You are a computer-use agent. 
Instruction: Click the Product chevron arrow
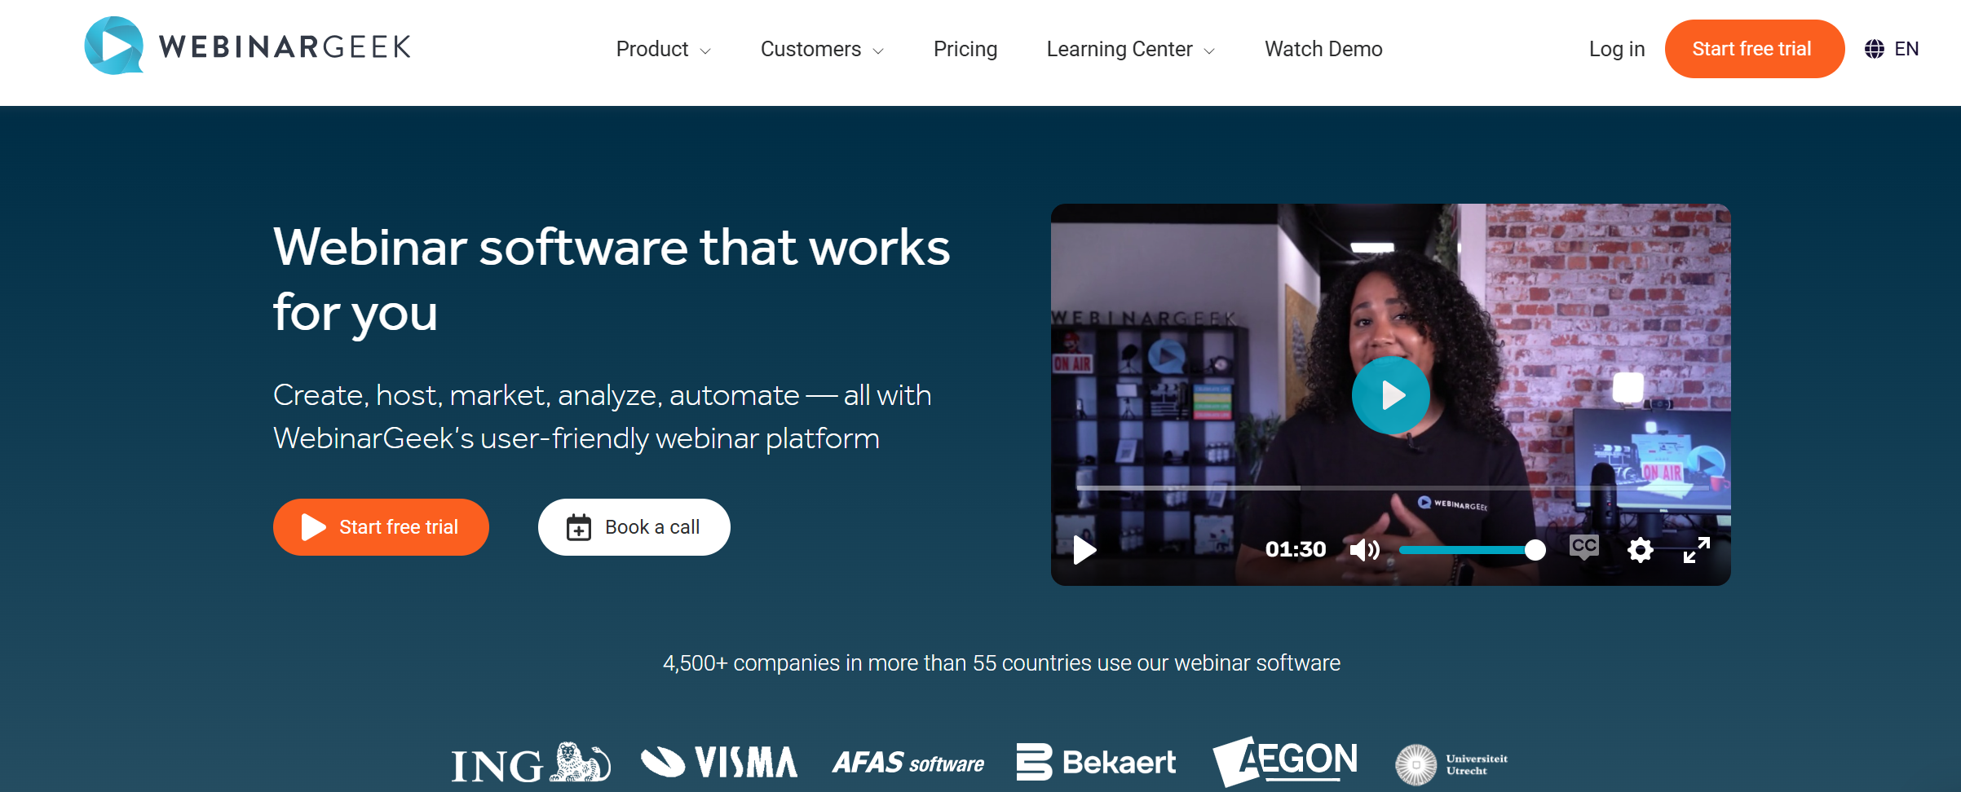coord(705,51)
